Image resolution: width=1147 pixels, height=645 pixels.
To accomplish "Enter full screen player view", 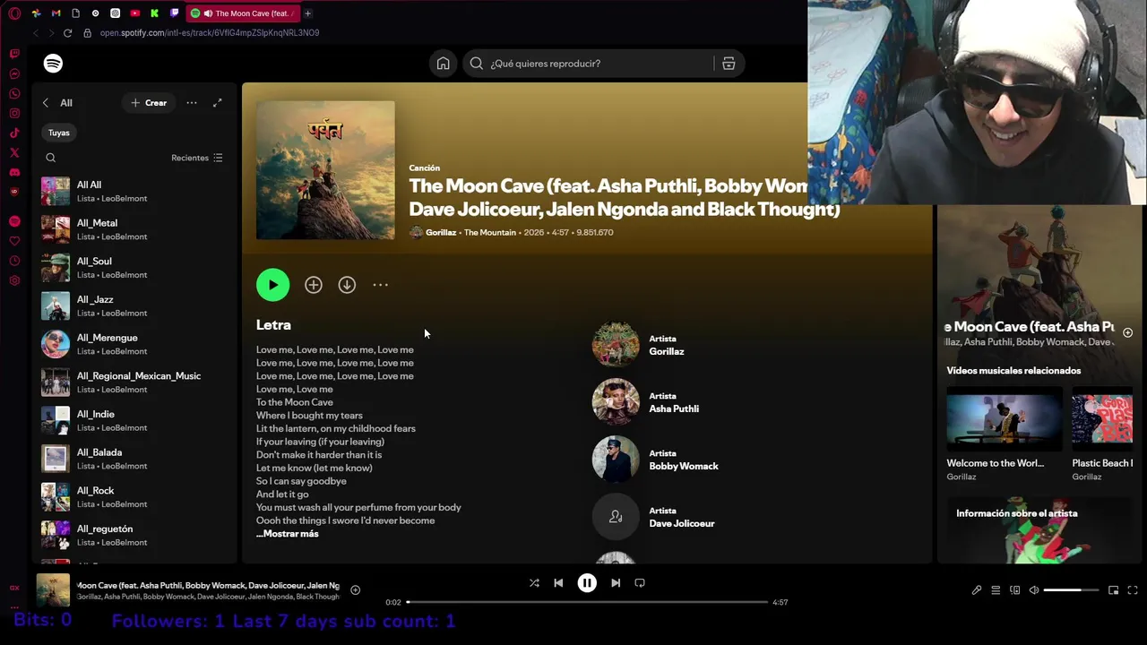I will point(1133,590).
